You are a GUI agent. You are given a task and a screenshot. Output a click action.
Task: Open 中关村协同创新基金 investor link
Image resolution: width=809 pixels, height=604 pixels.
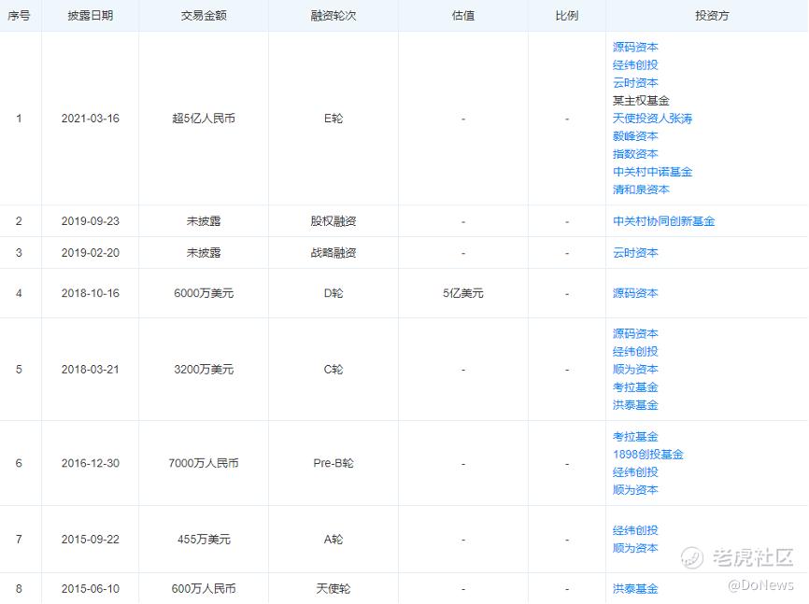pos(663,221)
